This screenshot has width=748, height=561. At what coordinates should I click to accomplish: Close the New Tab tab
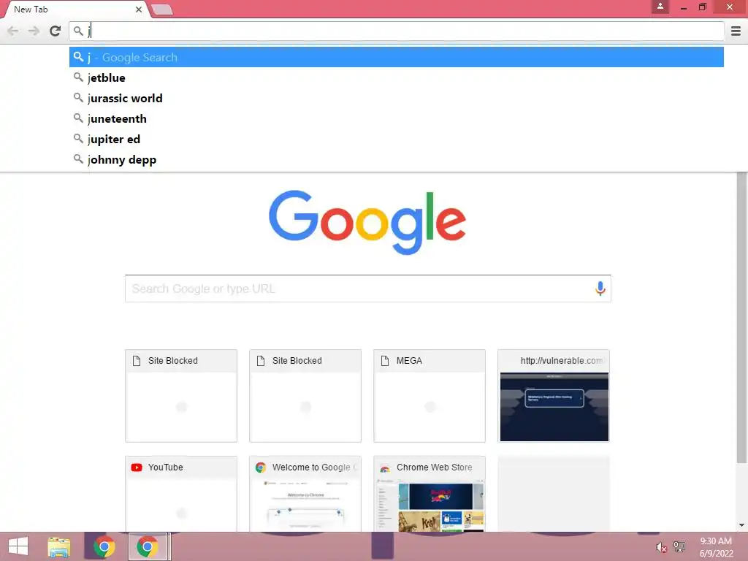coord(138,9)
